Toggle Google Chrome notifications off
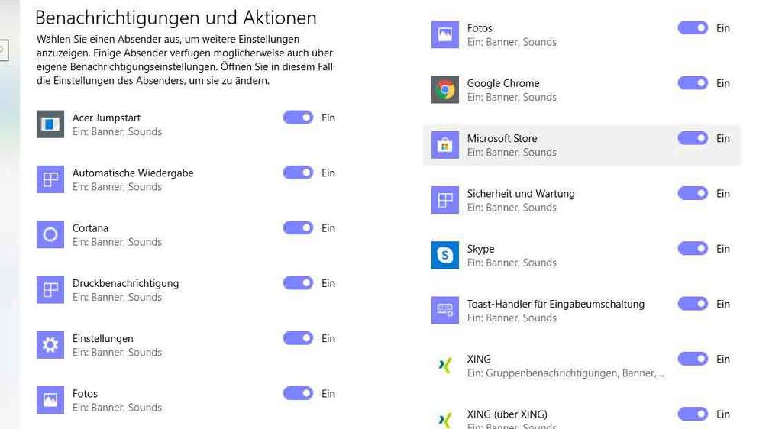 pos(693,83)
